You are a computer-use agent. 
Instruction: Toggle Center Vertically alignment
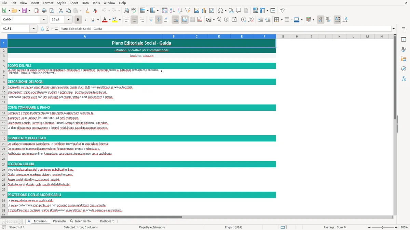coord(159,20)
